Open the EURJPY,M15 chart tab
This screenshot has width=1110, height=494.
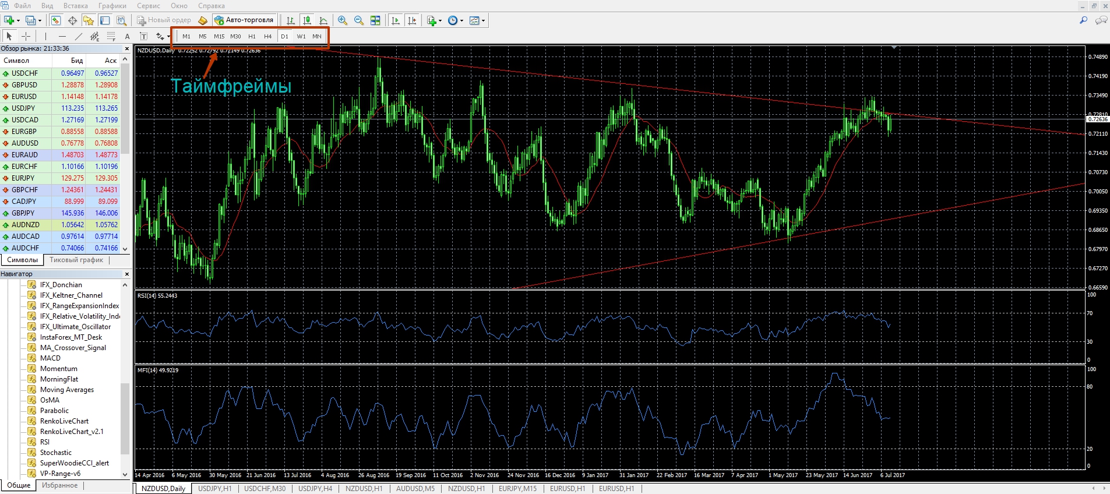[518, 489]
